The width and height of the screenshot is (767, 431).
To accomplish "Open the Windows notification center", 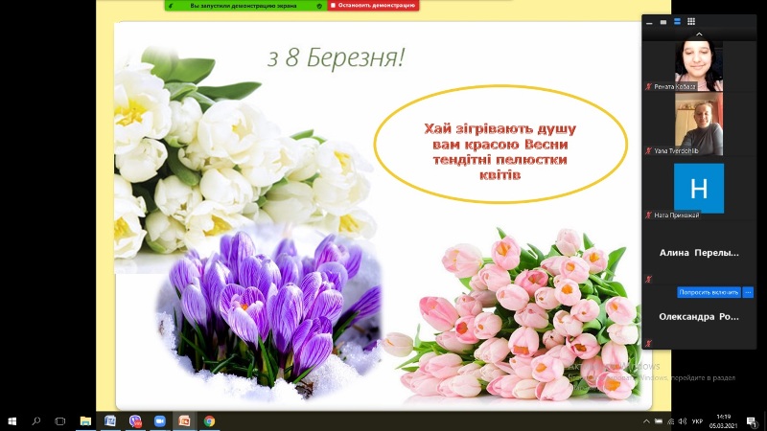I will pyautogui.click(x=752, y=421).
